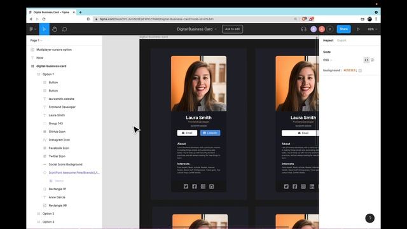Click the purple collaborator avatar
The height and width of the screenshot is (229, 407).
[314, 29]
